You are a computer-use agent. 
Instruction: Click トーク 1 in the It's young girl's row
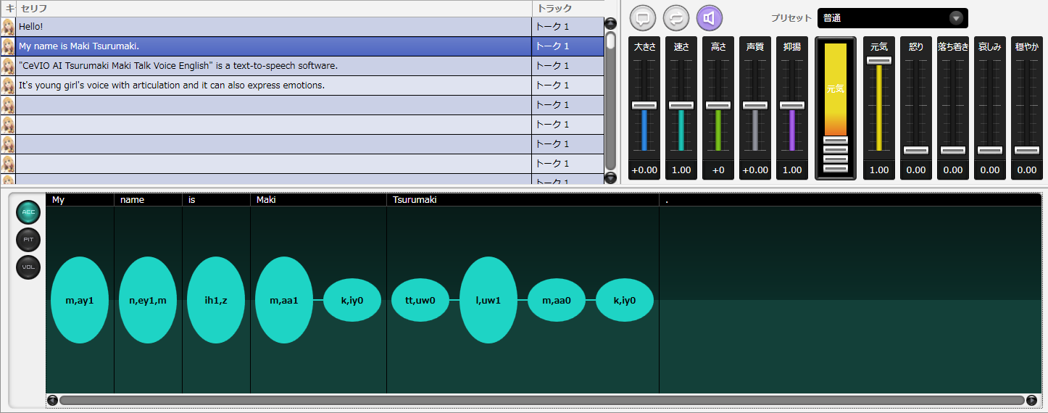[567, 85]
